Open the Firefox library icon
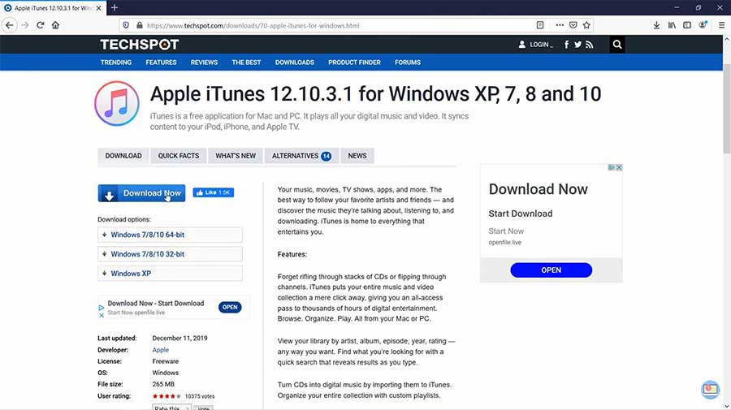 pos(672,25)
